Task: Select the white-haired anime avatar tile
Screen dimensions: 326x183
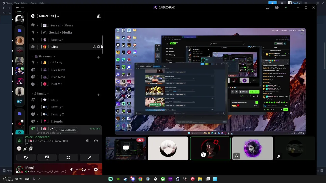Action: point(168,148)
